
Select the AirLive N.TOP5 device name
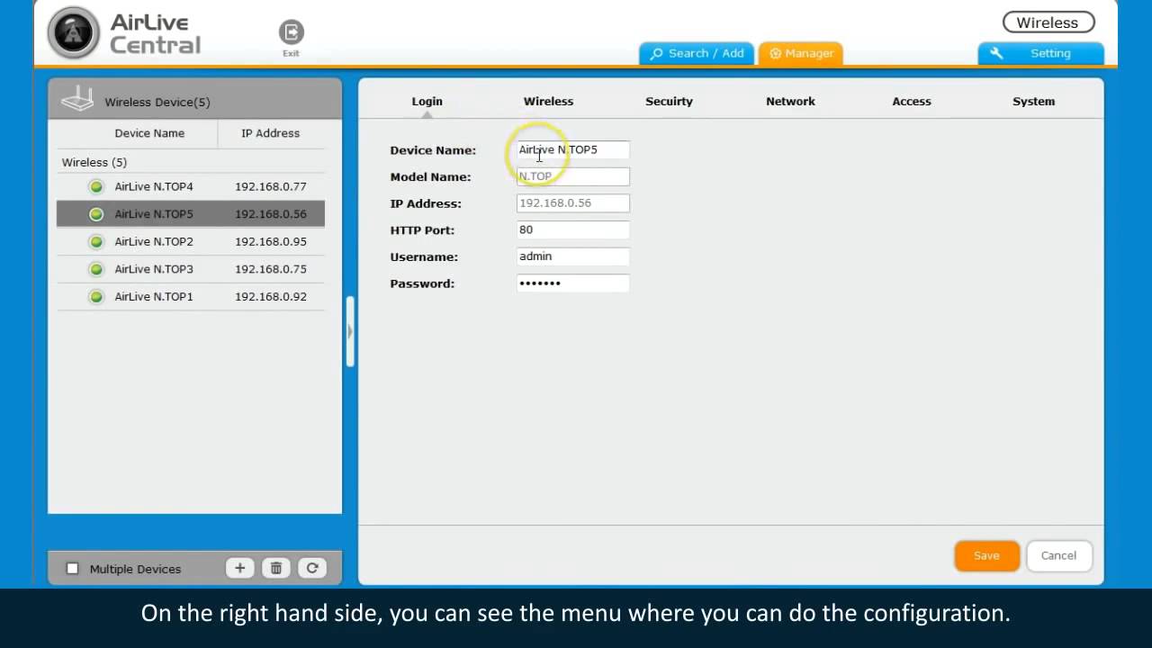154,214
